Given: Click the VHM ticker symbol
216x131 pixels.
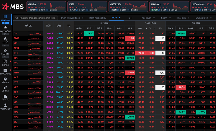Looking at the screenshot, I should 16,73.
